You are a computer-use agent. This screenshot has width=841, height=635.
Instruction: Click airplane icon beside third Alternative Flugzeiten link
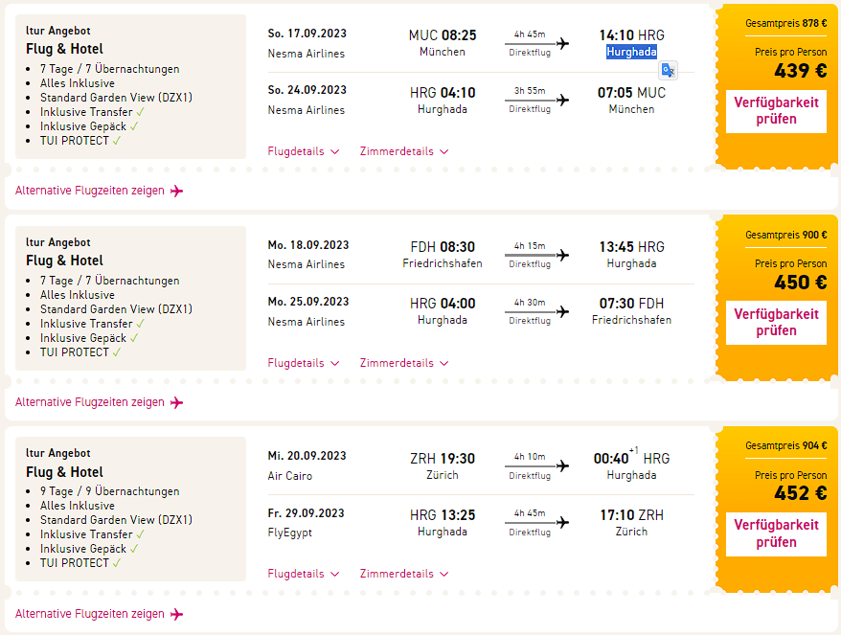coord(176,614)
